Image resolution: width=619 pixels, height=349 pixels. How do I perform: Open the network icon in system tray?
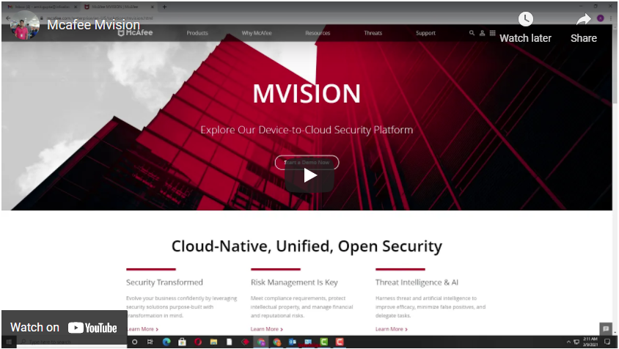pyautogui.click(x=576, y=342)
